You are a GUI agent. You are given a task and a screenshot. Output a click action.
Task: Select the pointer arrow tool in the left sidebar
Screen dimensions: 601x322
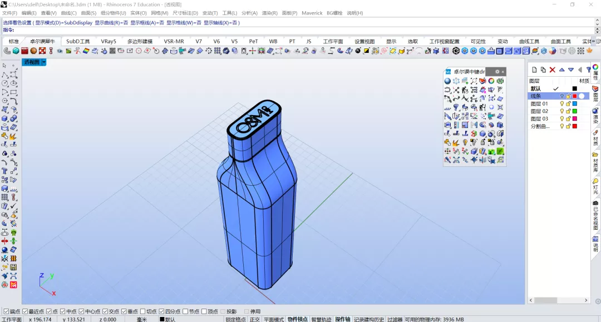pos(4,66)
